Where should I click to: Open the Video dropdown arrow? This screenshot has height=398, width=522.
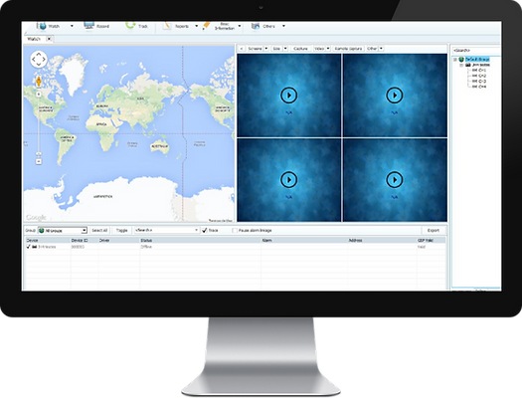[x=328, y=49]
